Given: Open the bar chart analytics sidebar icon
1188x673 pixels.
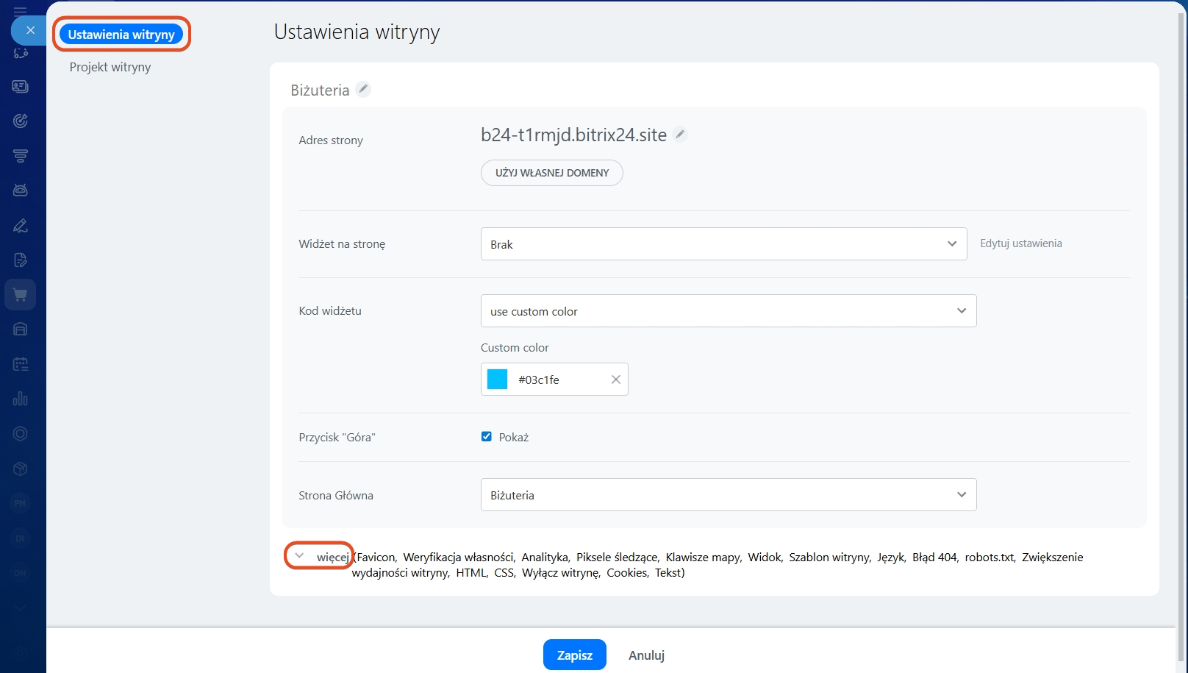Looking at the screenshot, I should click(x=21, y=399).
